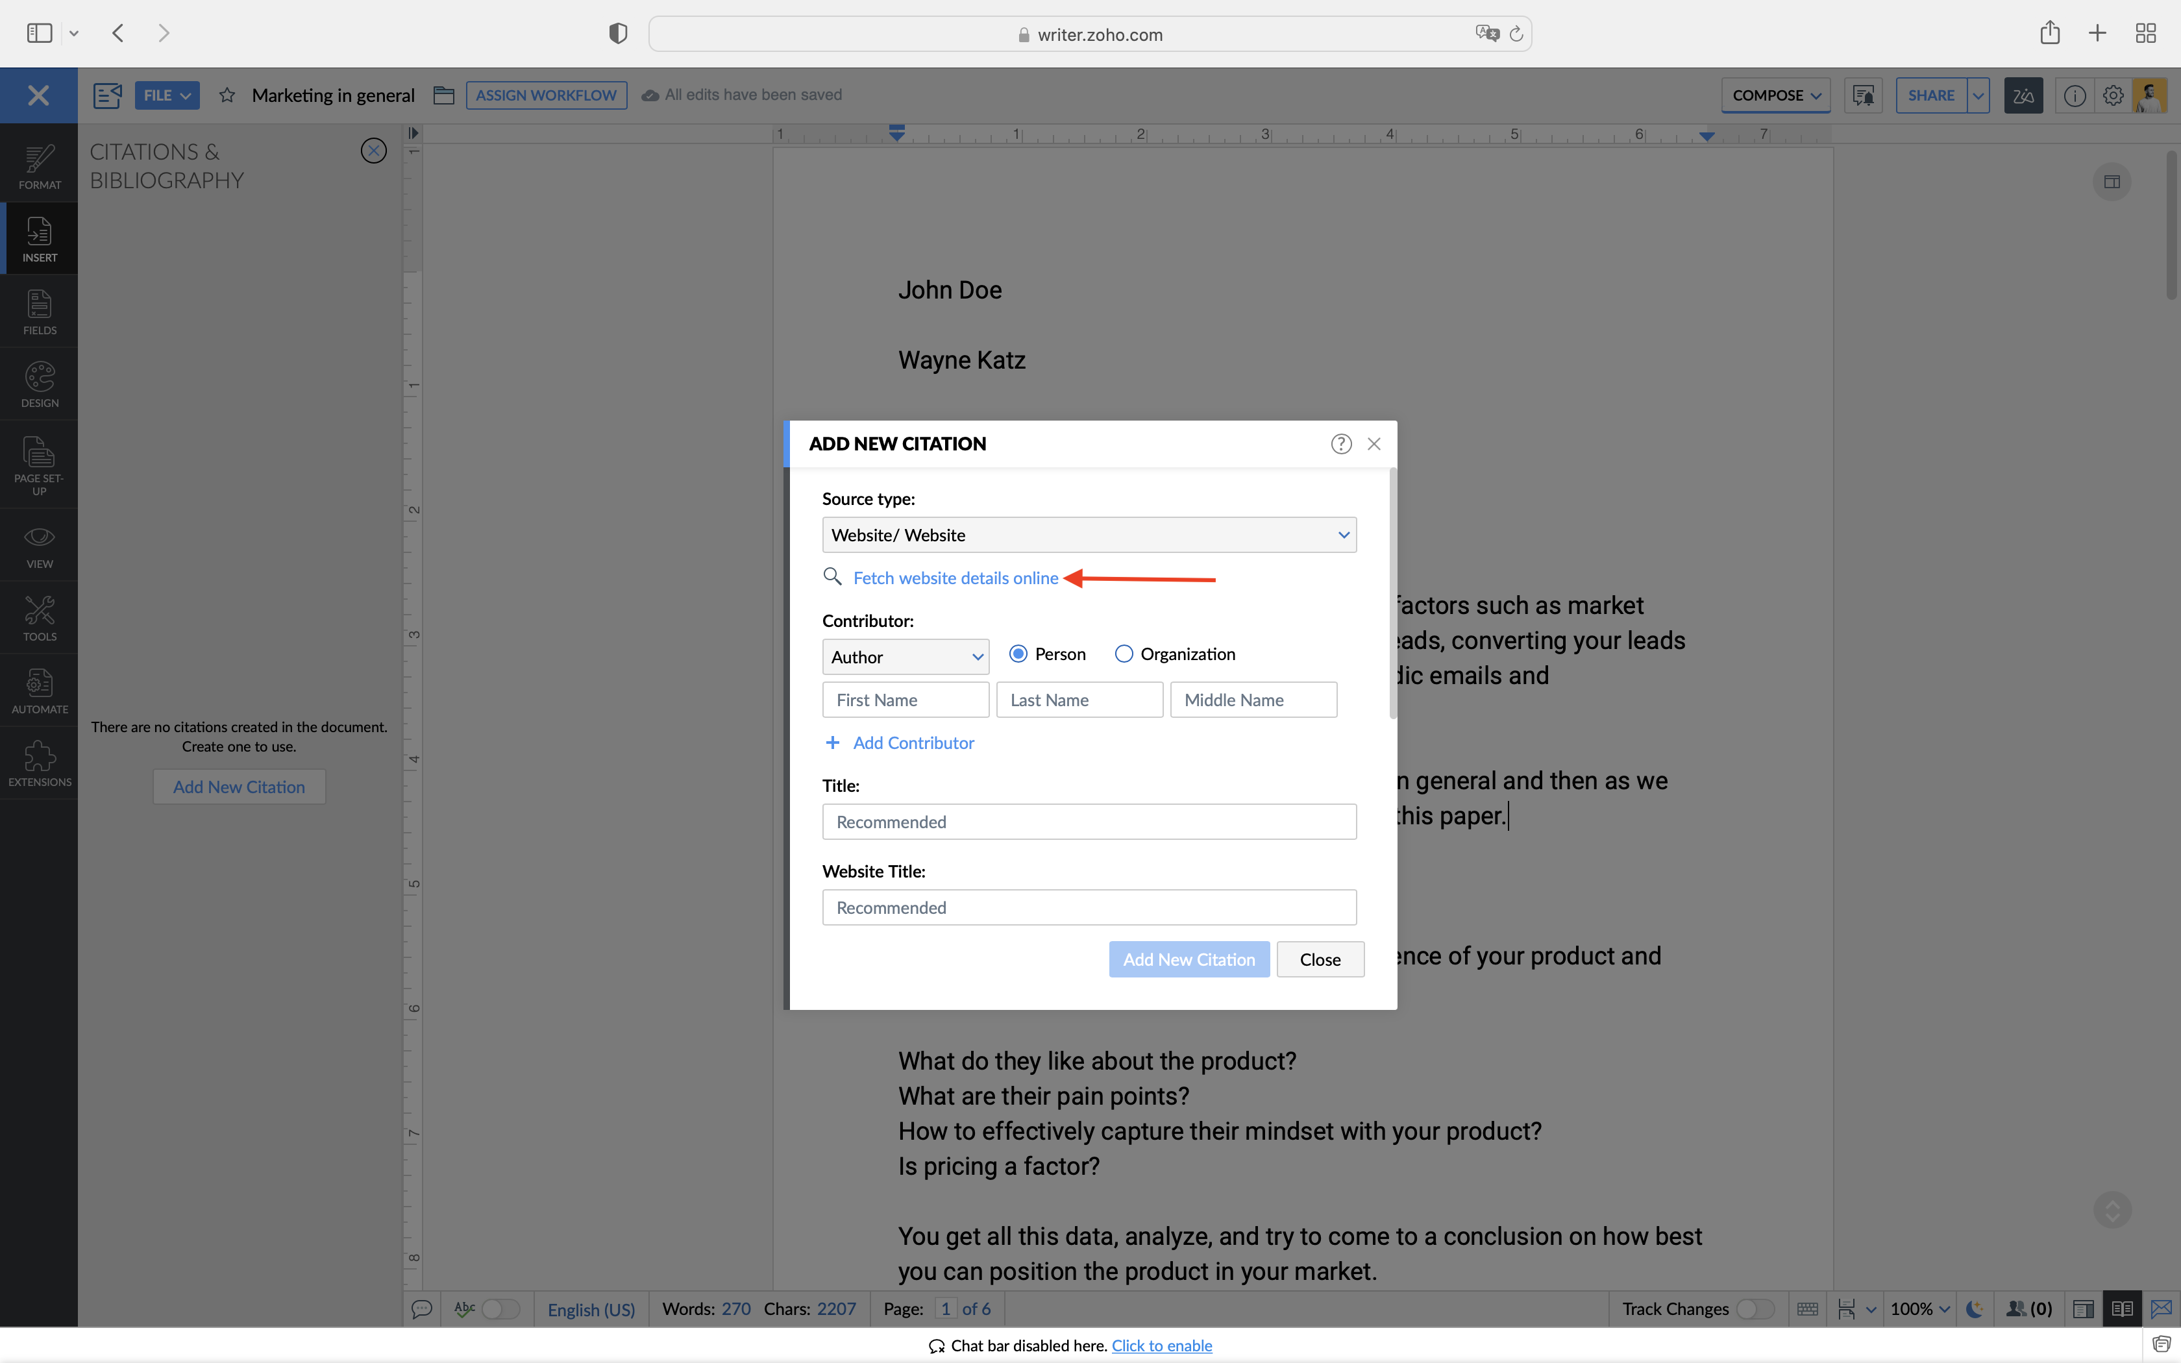Open the Tools sidebar tab
Image resolution: width=2181 pixels, height=1363 pixels.
pos(39,617)
